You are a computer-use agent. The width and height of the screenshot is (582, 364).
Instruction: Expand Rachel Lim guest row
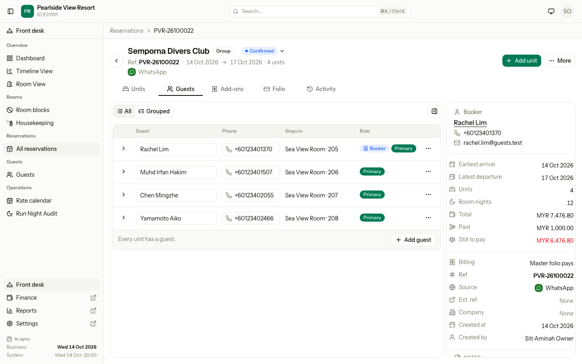coord(124,148)
